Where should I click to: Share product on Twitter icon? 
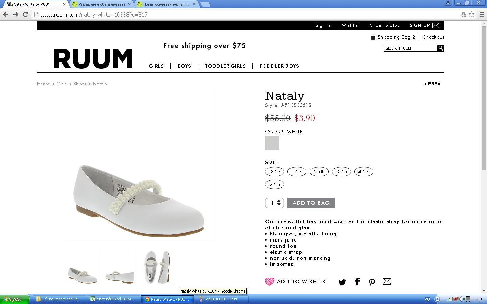(342, 282)
